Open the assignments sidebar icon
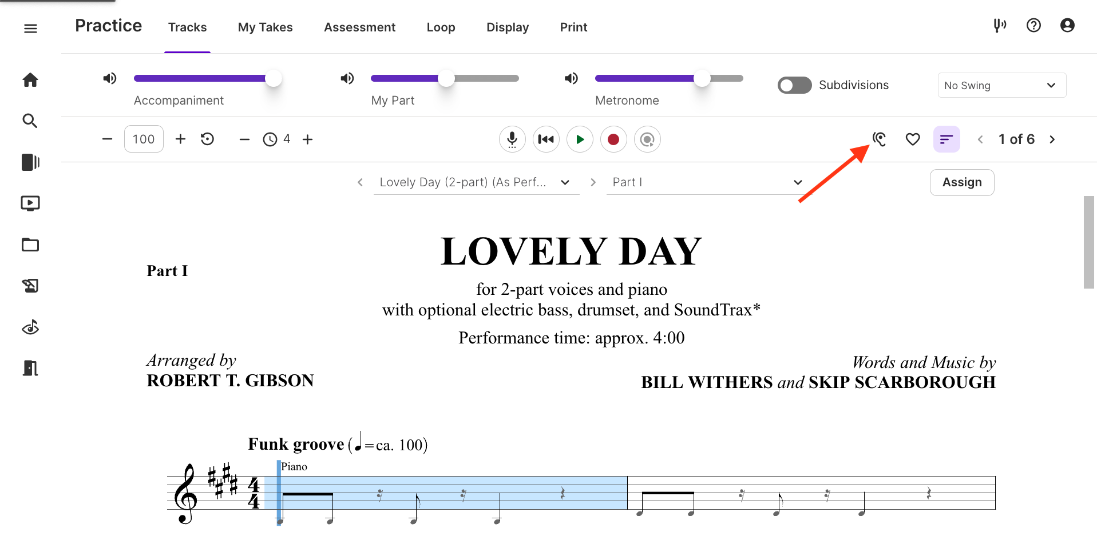 tap(30, 286)
